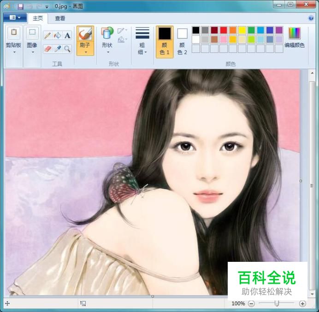Pick the light gray color swatch

coord(205,40)
